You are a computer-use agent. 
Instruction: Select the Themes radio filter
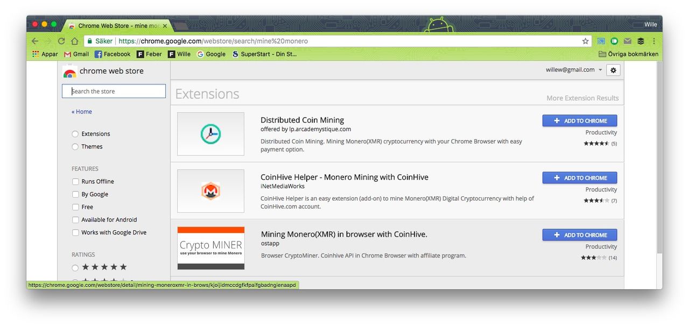tap(75, 147)
